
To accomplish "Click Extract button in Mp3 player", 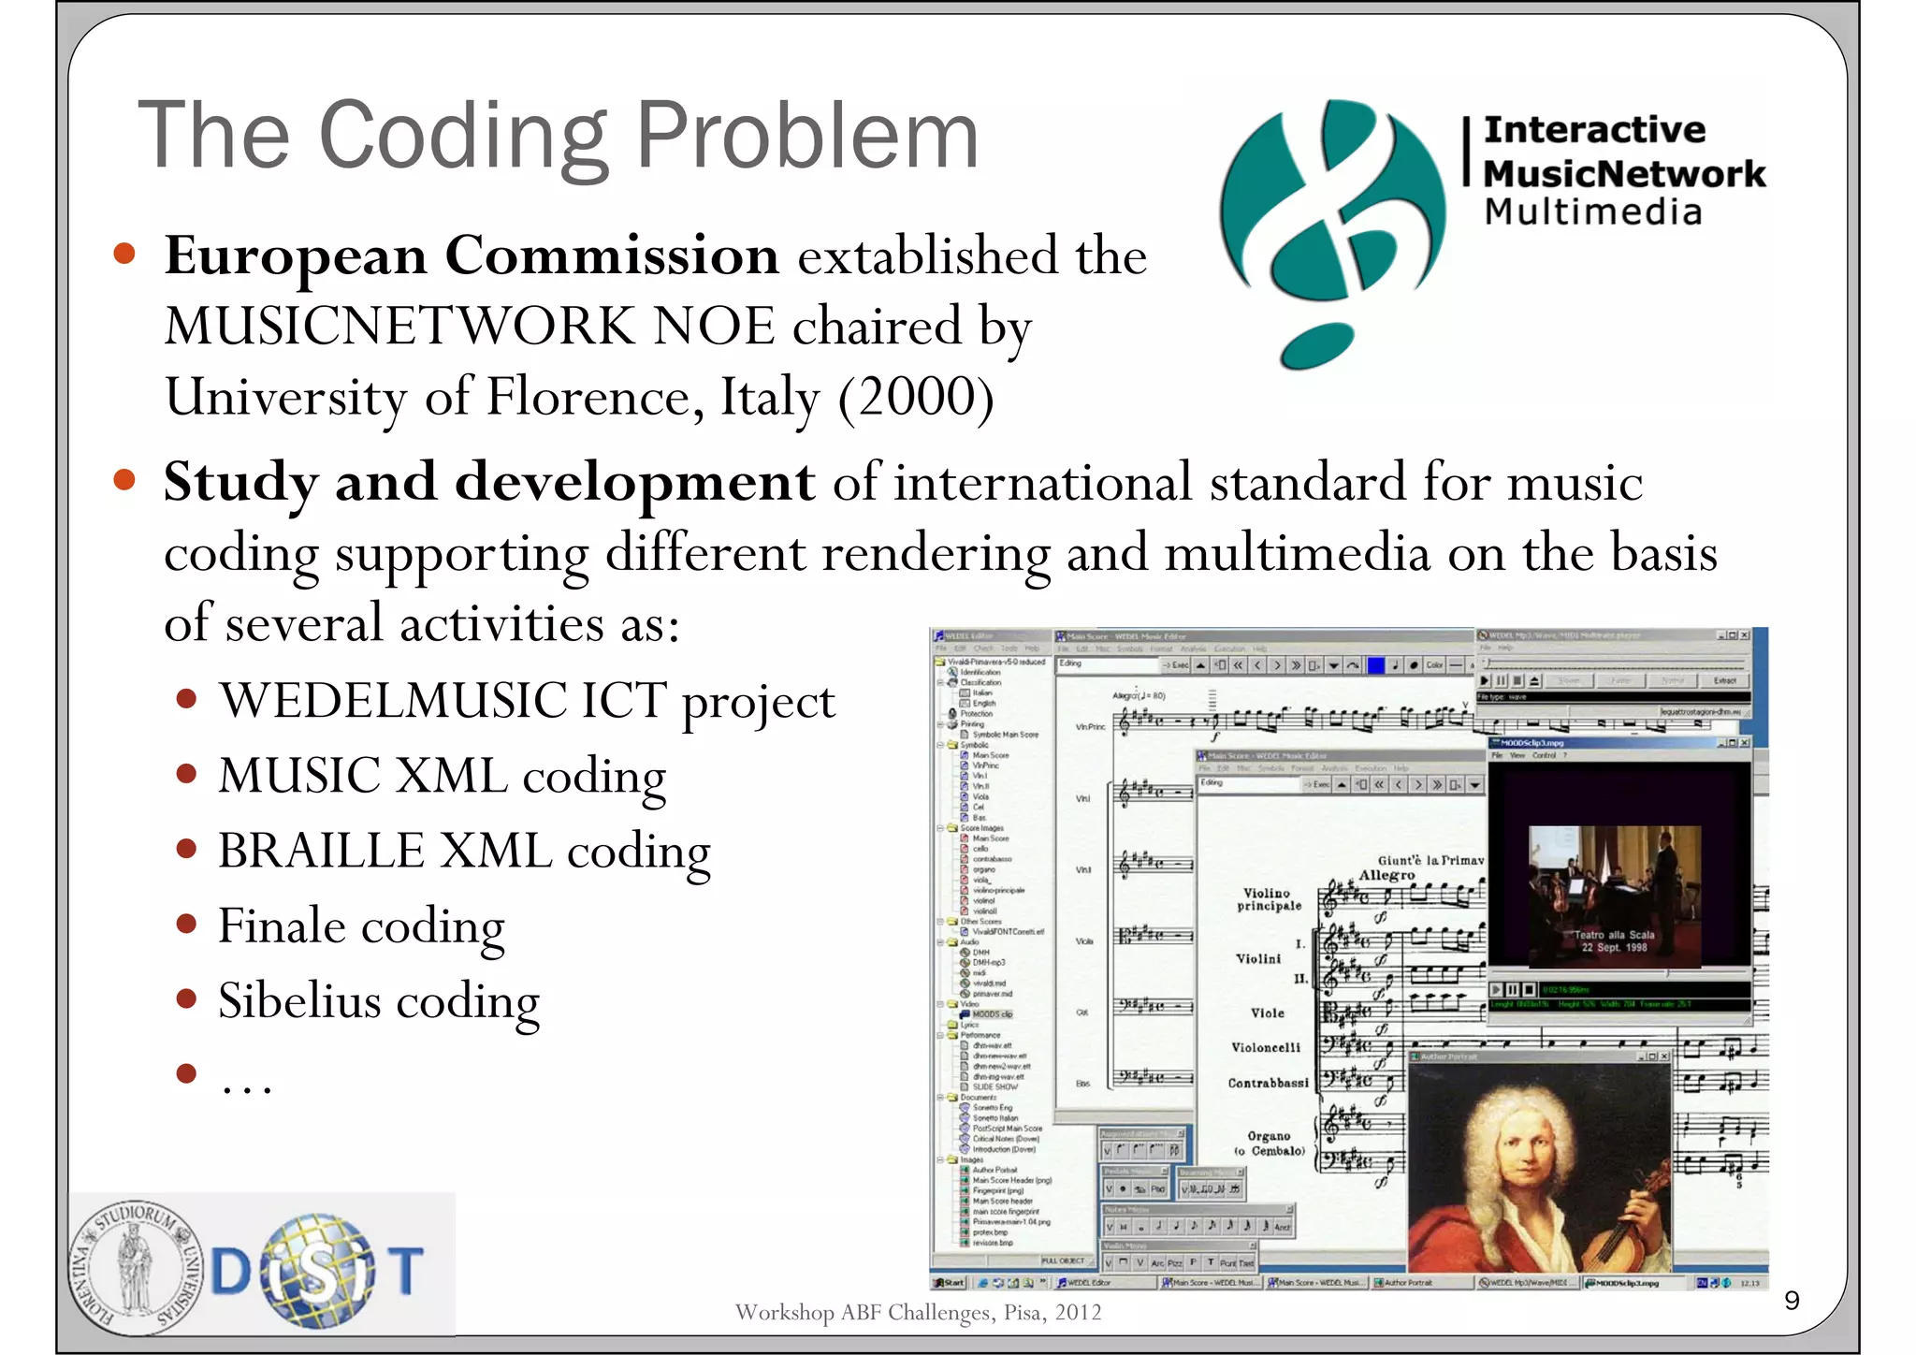I will (1725, 680).
